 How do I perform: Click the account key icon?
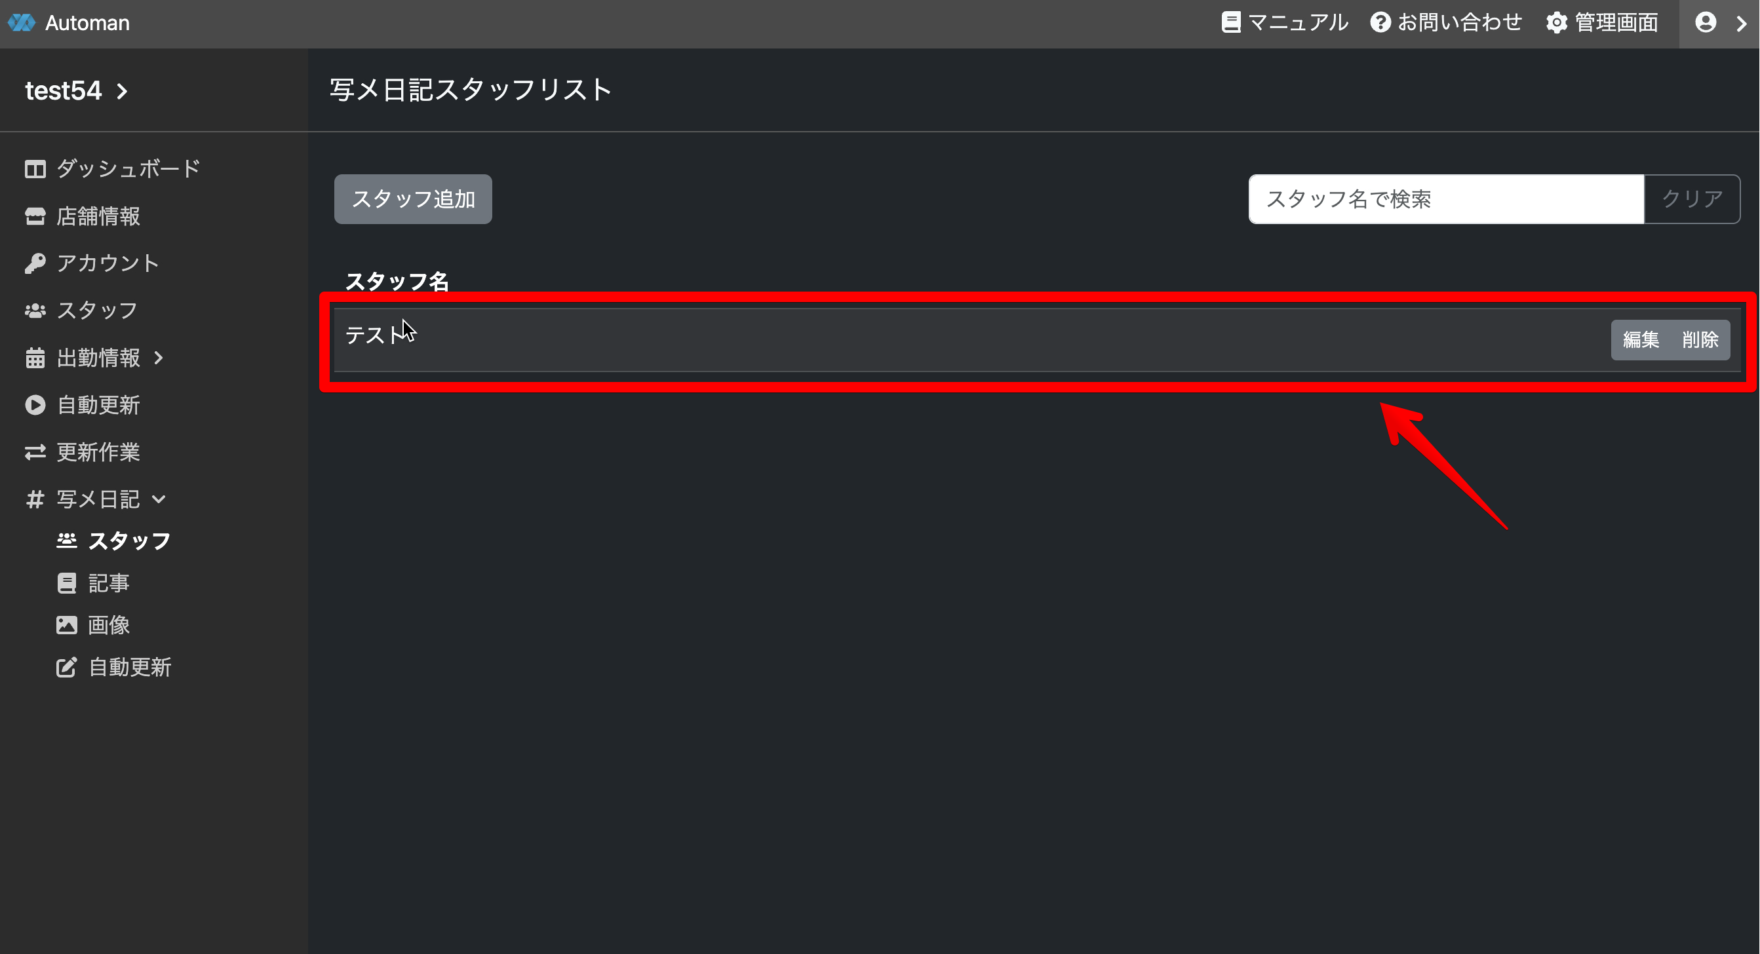click(x=35, y=263)
